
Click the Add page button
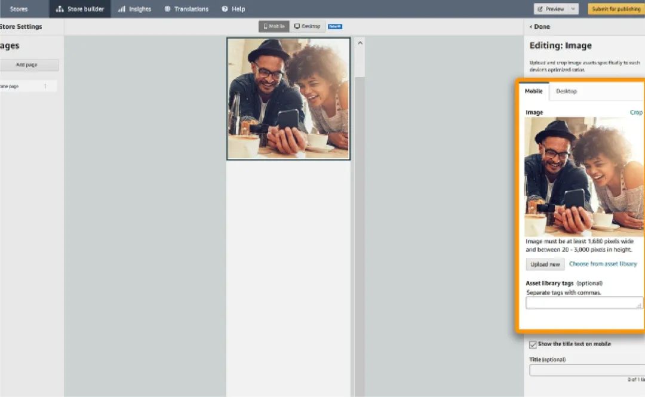tap(28, 64)
